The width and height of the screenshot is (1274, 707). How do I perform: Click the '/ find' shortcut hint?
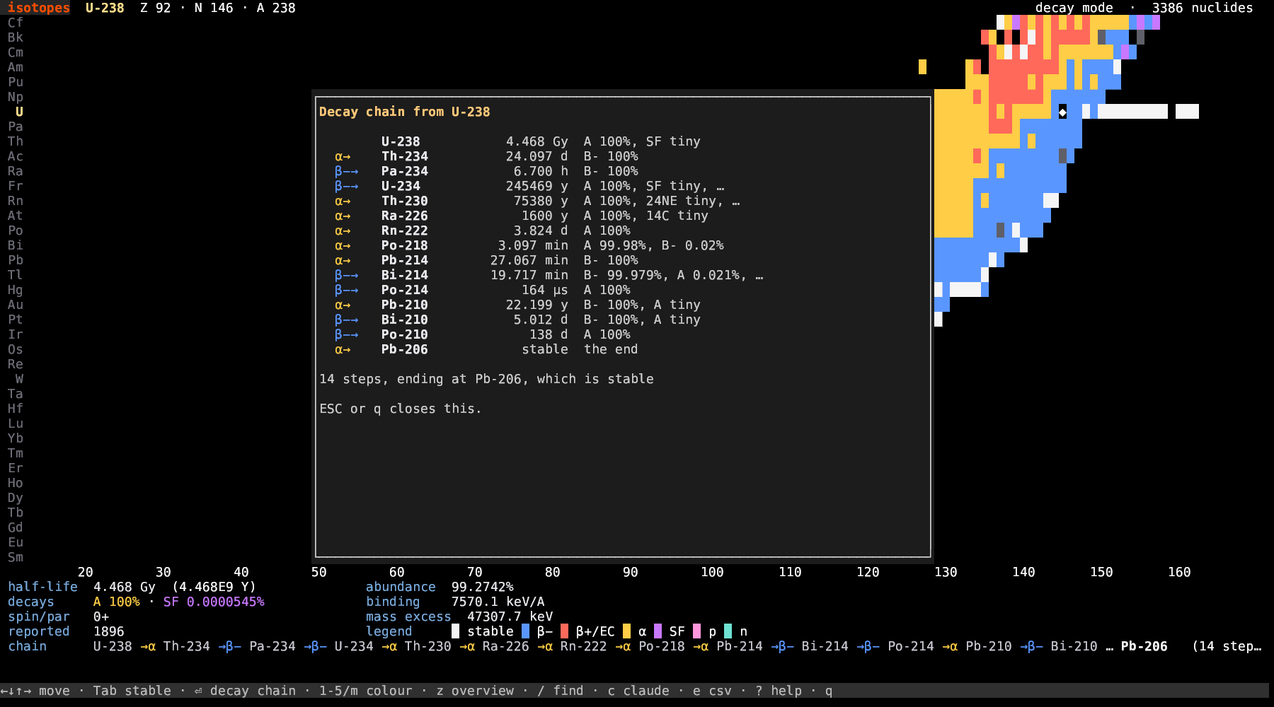(561, 691)
